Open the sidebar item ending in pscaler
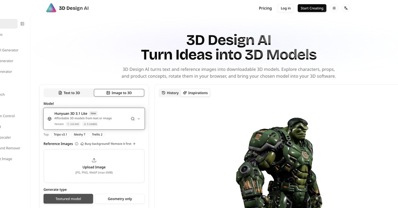Screen dimensions: 398x208 pyautogui.click(x=5, y=137)
